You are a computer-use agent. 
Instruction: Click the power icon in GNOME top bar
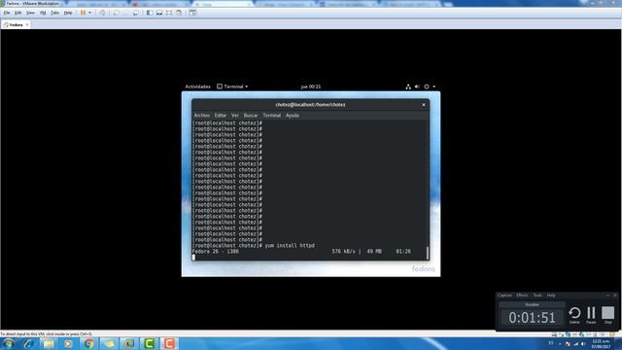point(427,87)
